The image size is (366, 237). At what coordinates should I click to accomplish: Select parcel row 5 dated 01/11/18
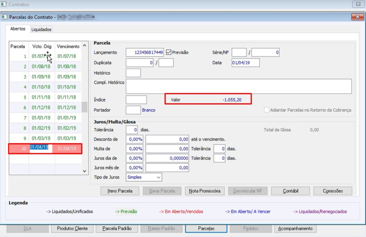point(45,97)
